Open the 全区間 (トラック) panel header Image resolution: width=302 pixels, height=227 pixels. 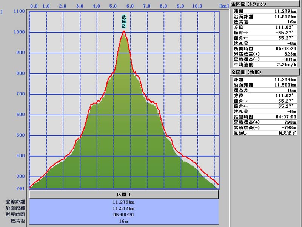tap(248, 3)
